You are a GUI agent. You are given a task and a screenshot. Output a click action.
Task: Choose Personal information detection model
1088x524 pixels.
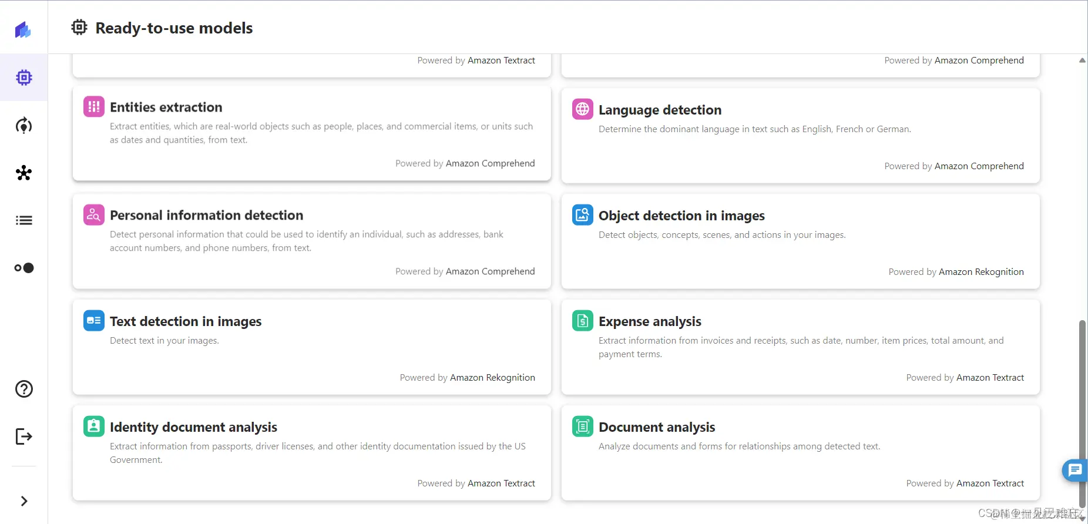[311, 241]
